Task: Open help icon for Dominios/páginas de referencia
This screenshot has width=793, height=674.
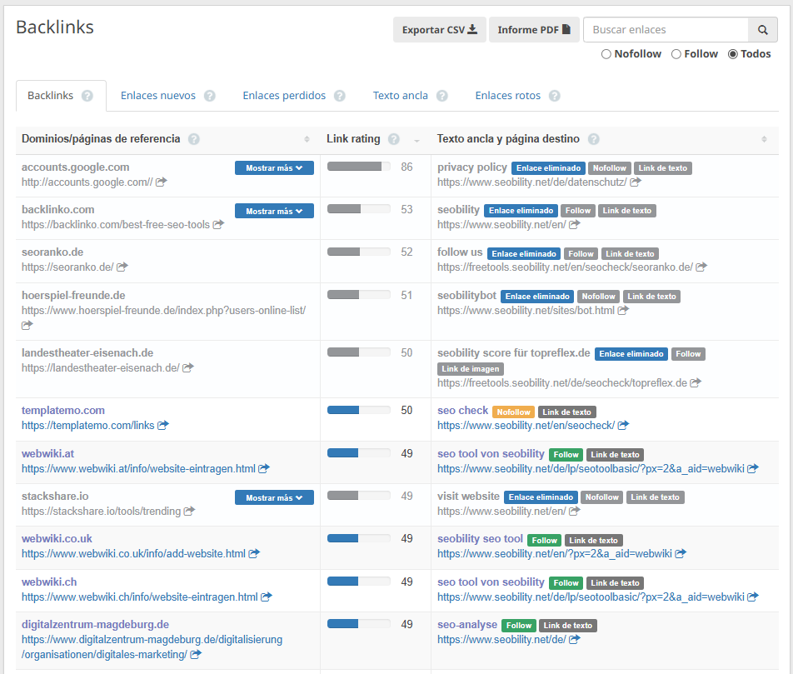Action: coord(194,139)
